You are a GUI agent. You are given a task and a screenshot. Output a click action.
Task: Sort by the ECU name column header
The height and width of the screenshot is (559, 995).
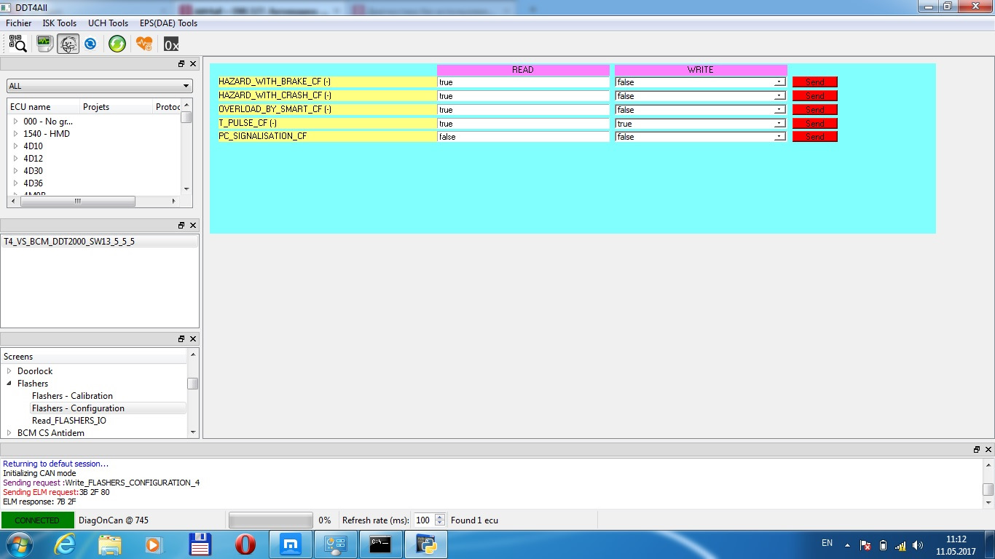pos(44,107)
